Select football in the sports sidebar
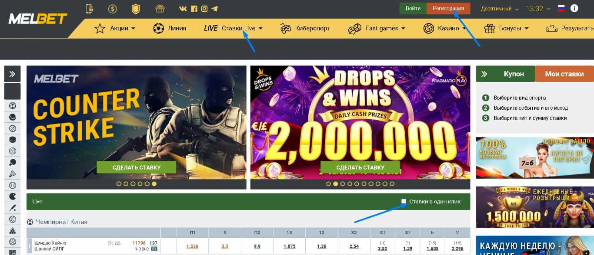Image resolution: width=594 pixels, height=255 pixels. pos(13,105)
